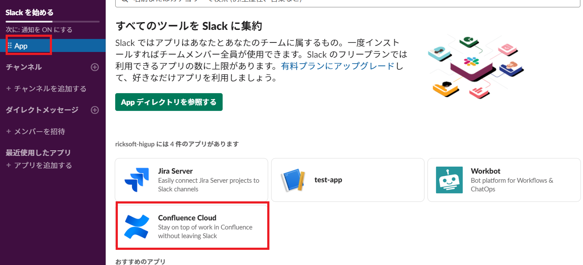
Task: Click the plus icon next to チャンネル
Action: click(95, 67)
